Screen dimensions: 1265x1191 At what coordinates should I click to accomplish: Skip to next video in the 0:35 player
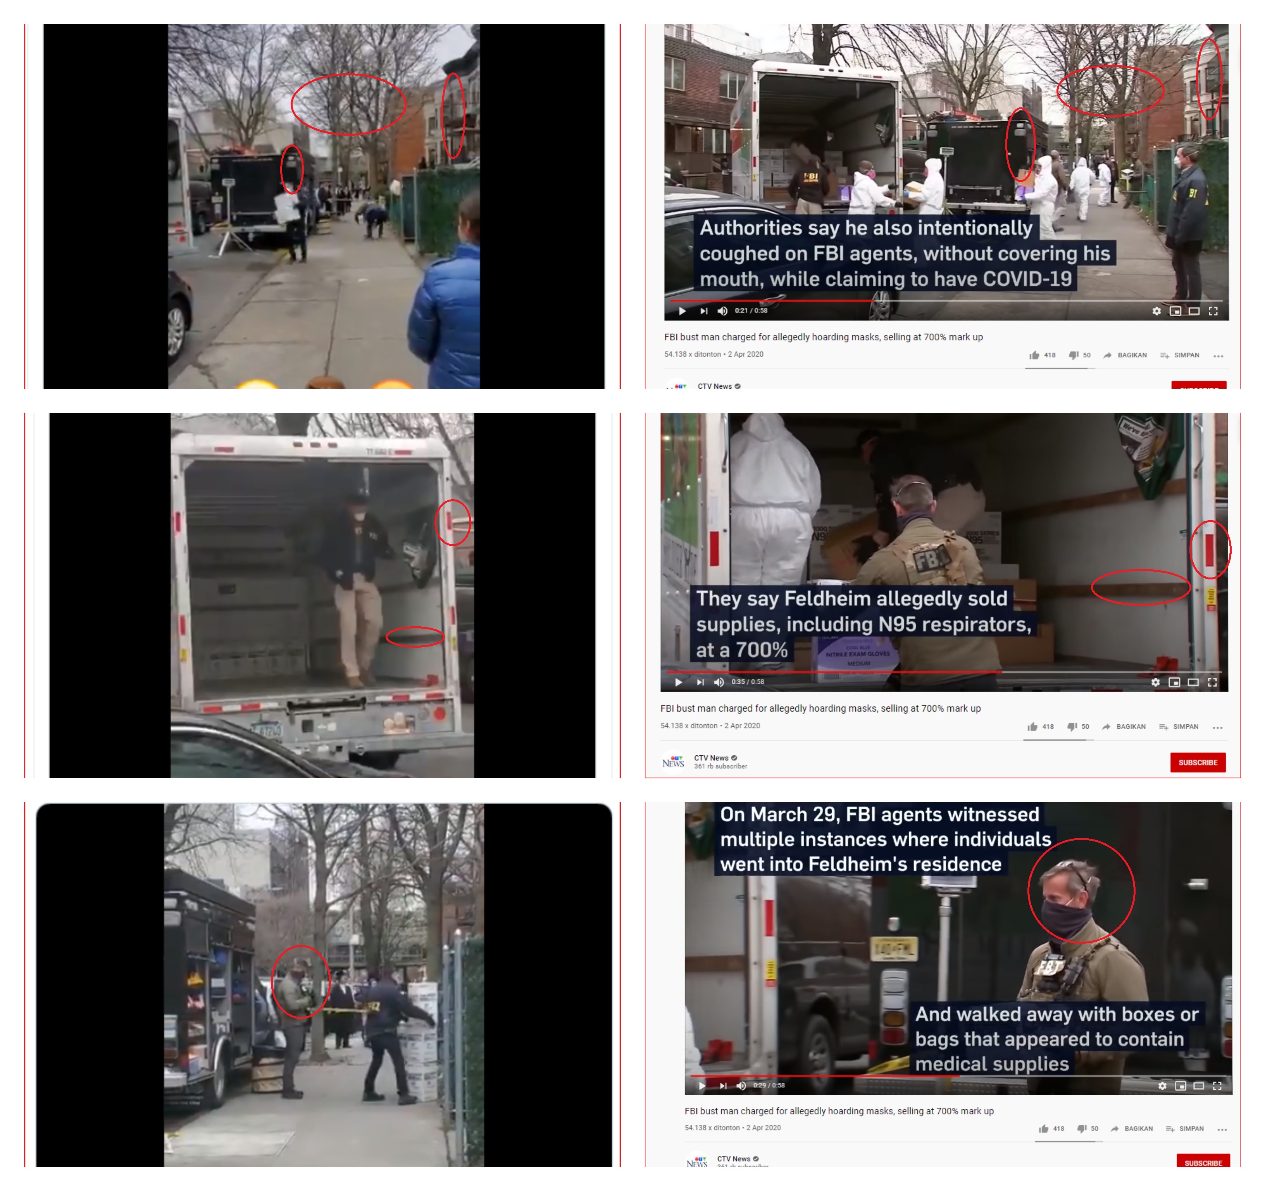700,682
